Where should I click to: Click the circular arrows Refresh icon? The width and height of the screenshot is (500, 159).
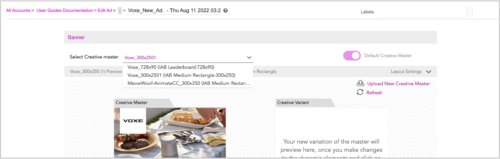tap(360, 92)
